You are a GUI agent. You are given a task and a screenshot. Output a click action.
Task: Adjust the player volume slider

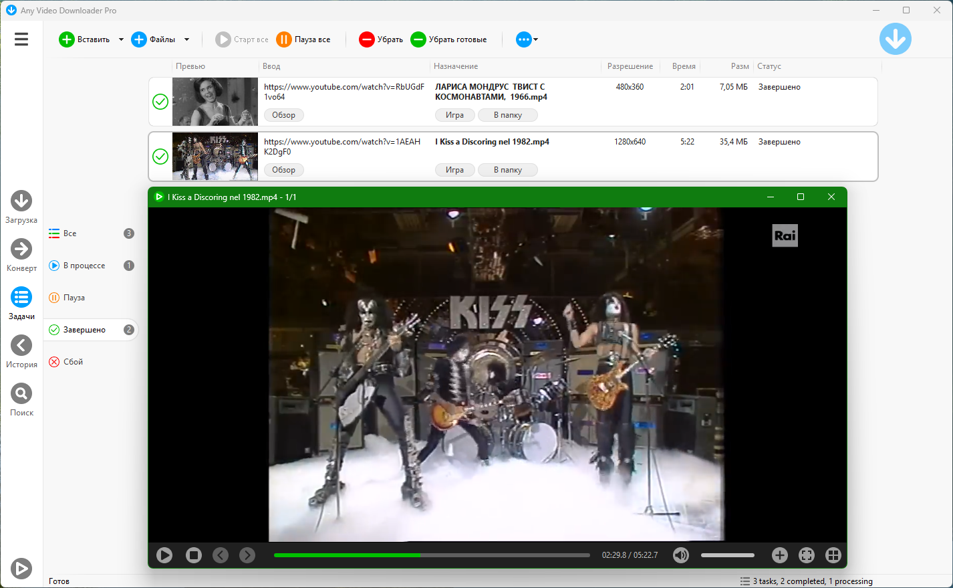click(x=728, y=555)
